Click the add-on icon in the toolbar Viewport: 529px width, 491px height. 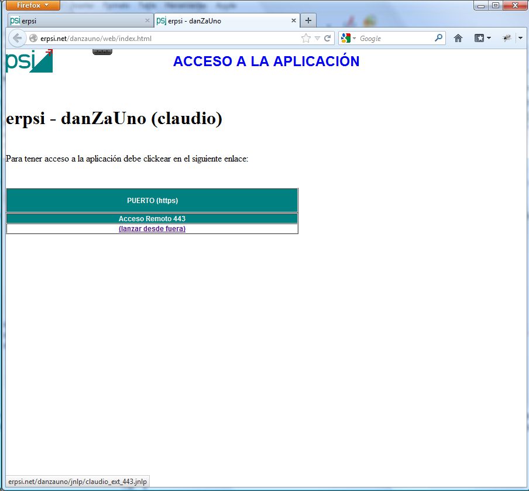tap(507, 38)
